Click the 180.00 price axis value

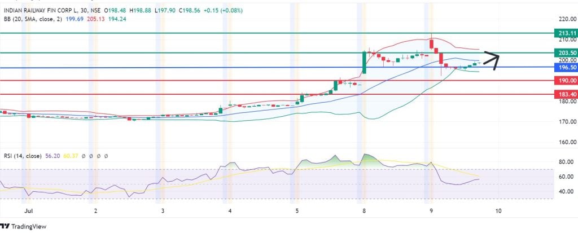point(568,102)
